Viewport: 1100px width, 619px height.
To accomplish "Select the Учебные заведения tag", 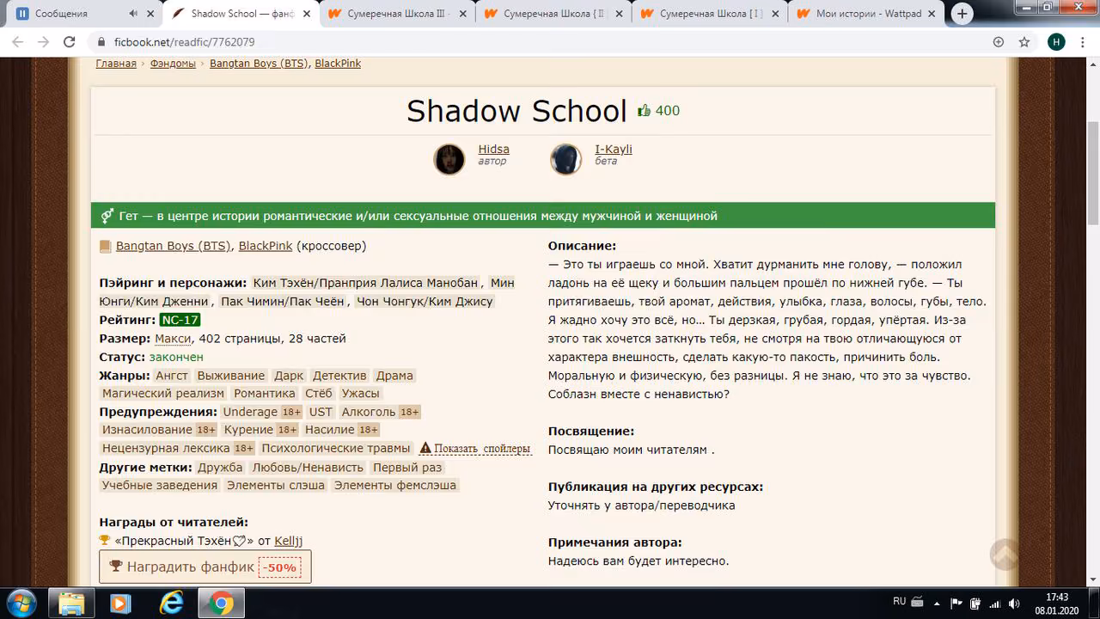I will tap(160, 486).
